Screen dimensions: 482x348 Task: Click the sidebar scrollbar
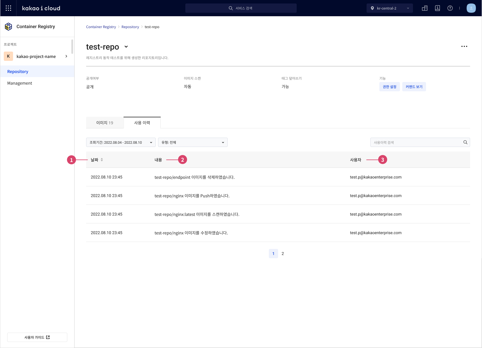(72, 46)
